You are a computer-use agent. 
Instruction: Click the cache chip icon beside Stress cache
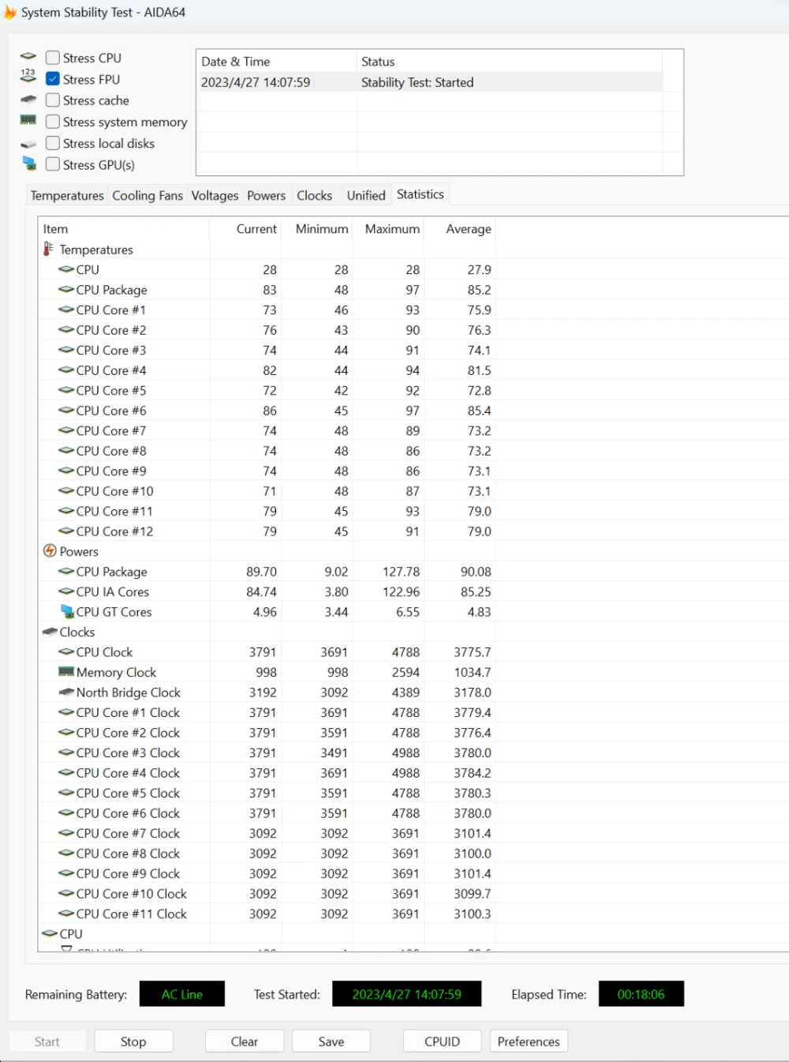28,99
